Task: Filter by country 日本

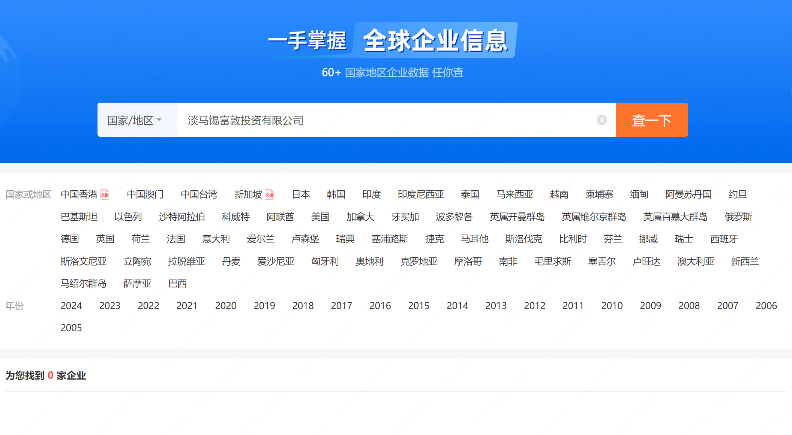Action: (x=301, y=194)
